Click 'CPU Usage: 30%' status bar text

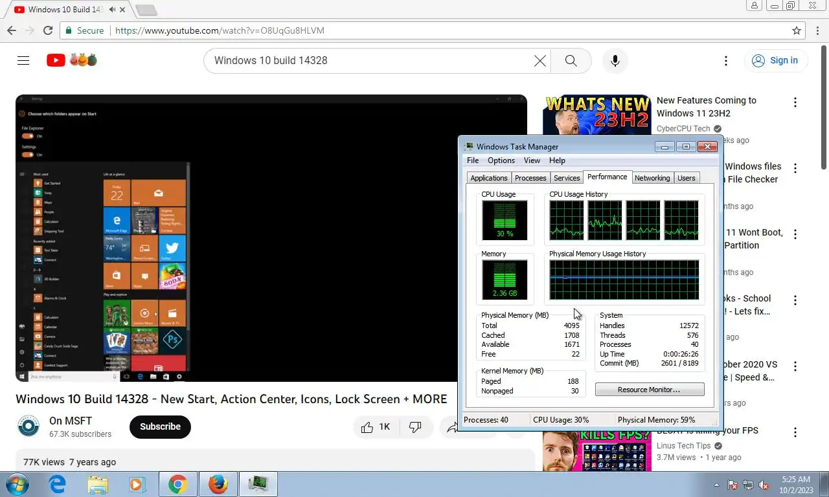561,420
